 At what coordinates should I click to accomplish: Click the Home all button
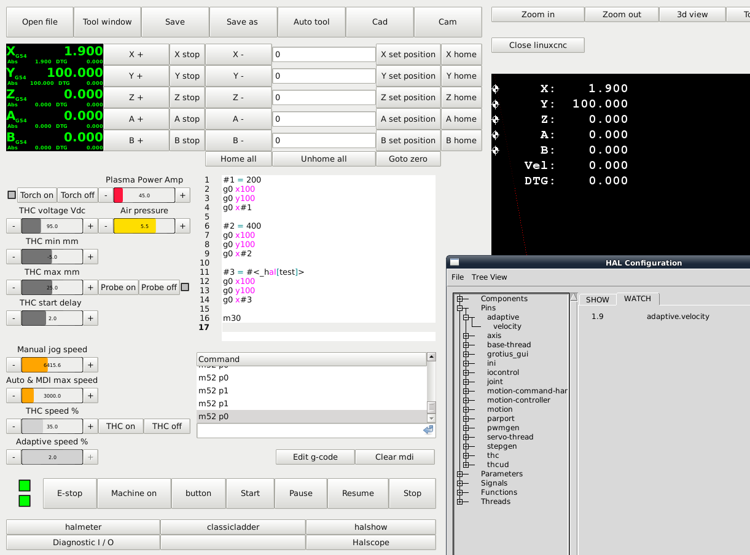coord(238,159)
